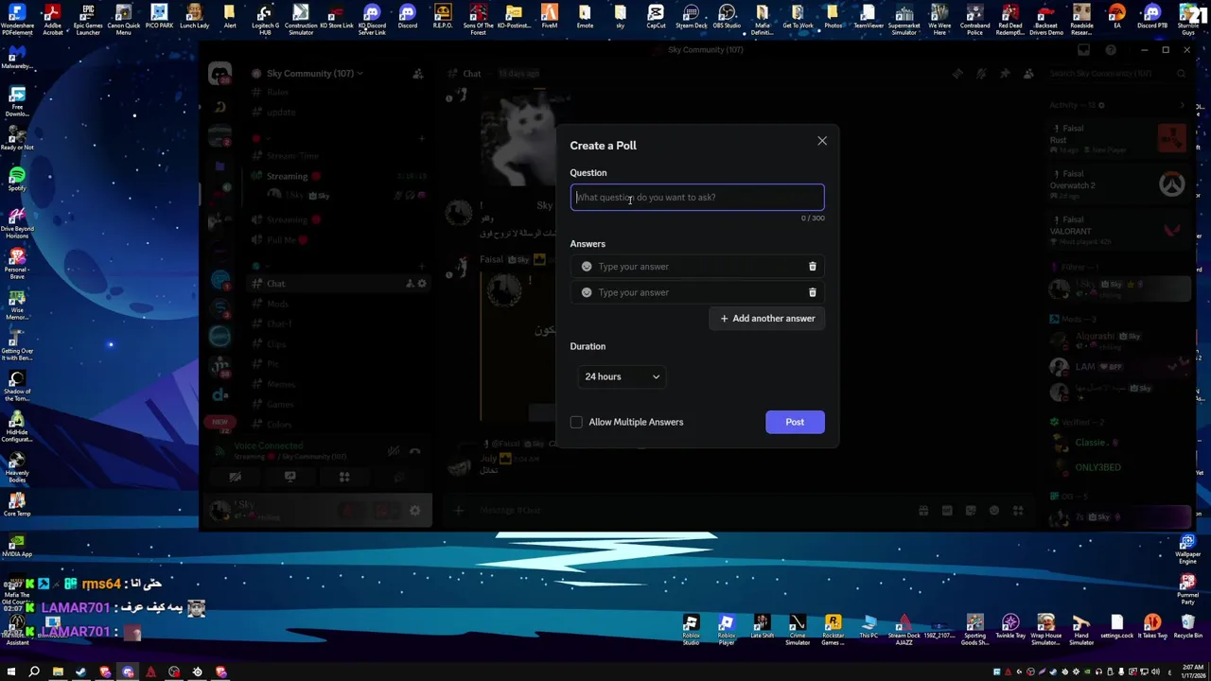1211x681 pixels.
Task: Open Canon Quick Menu desktop shortcut
Action: (123, 19)
